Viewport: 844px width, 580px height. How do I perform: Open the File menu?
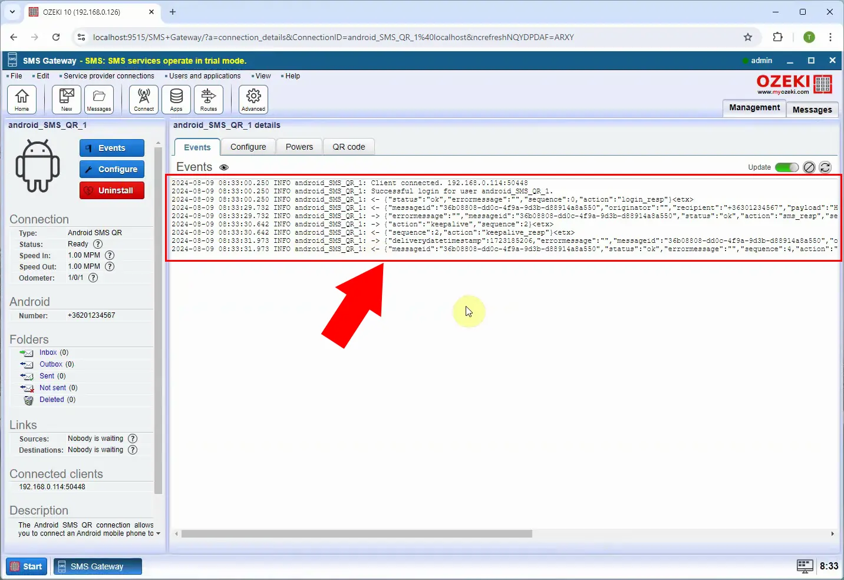16,76
